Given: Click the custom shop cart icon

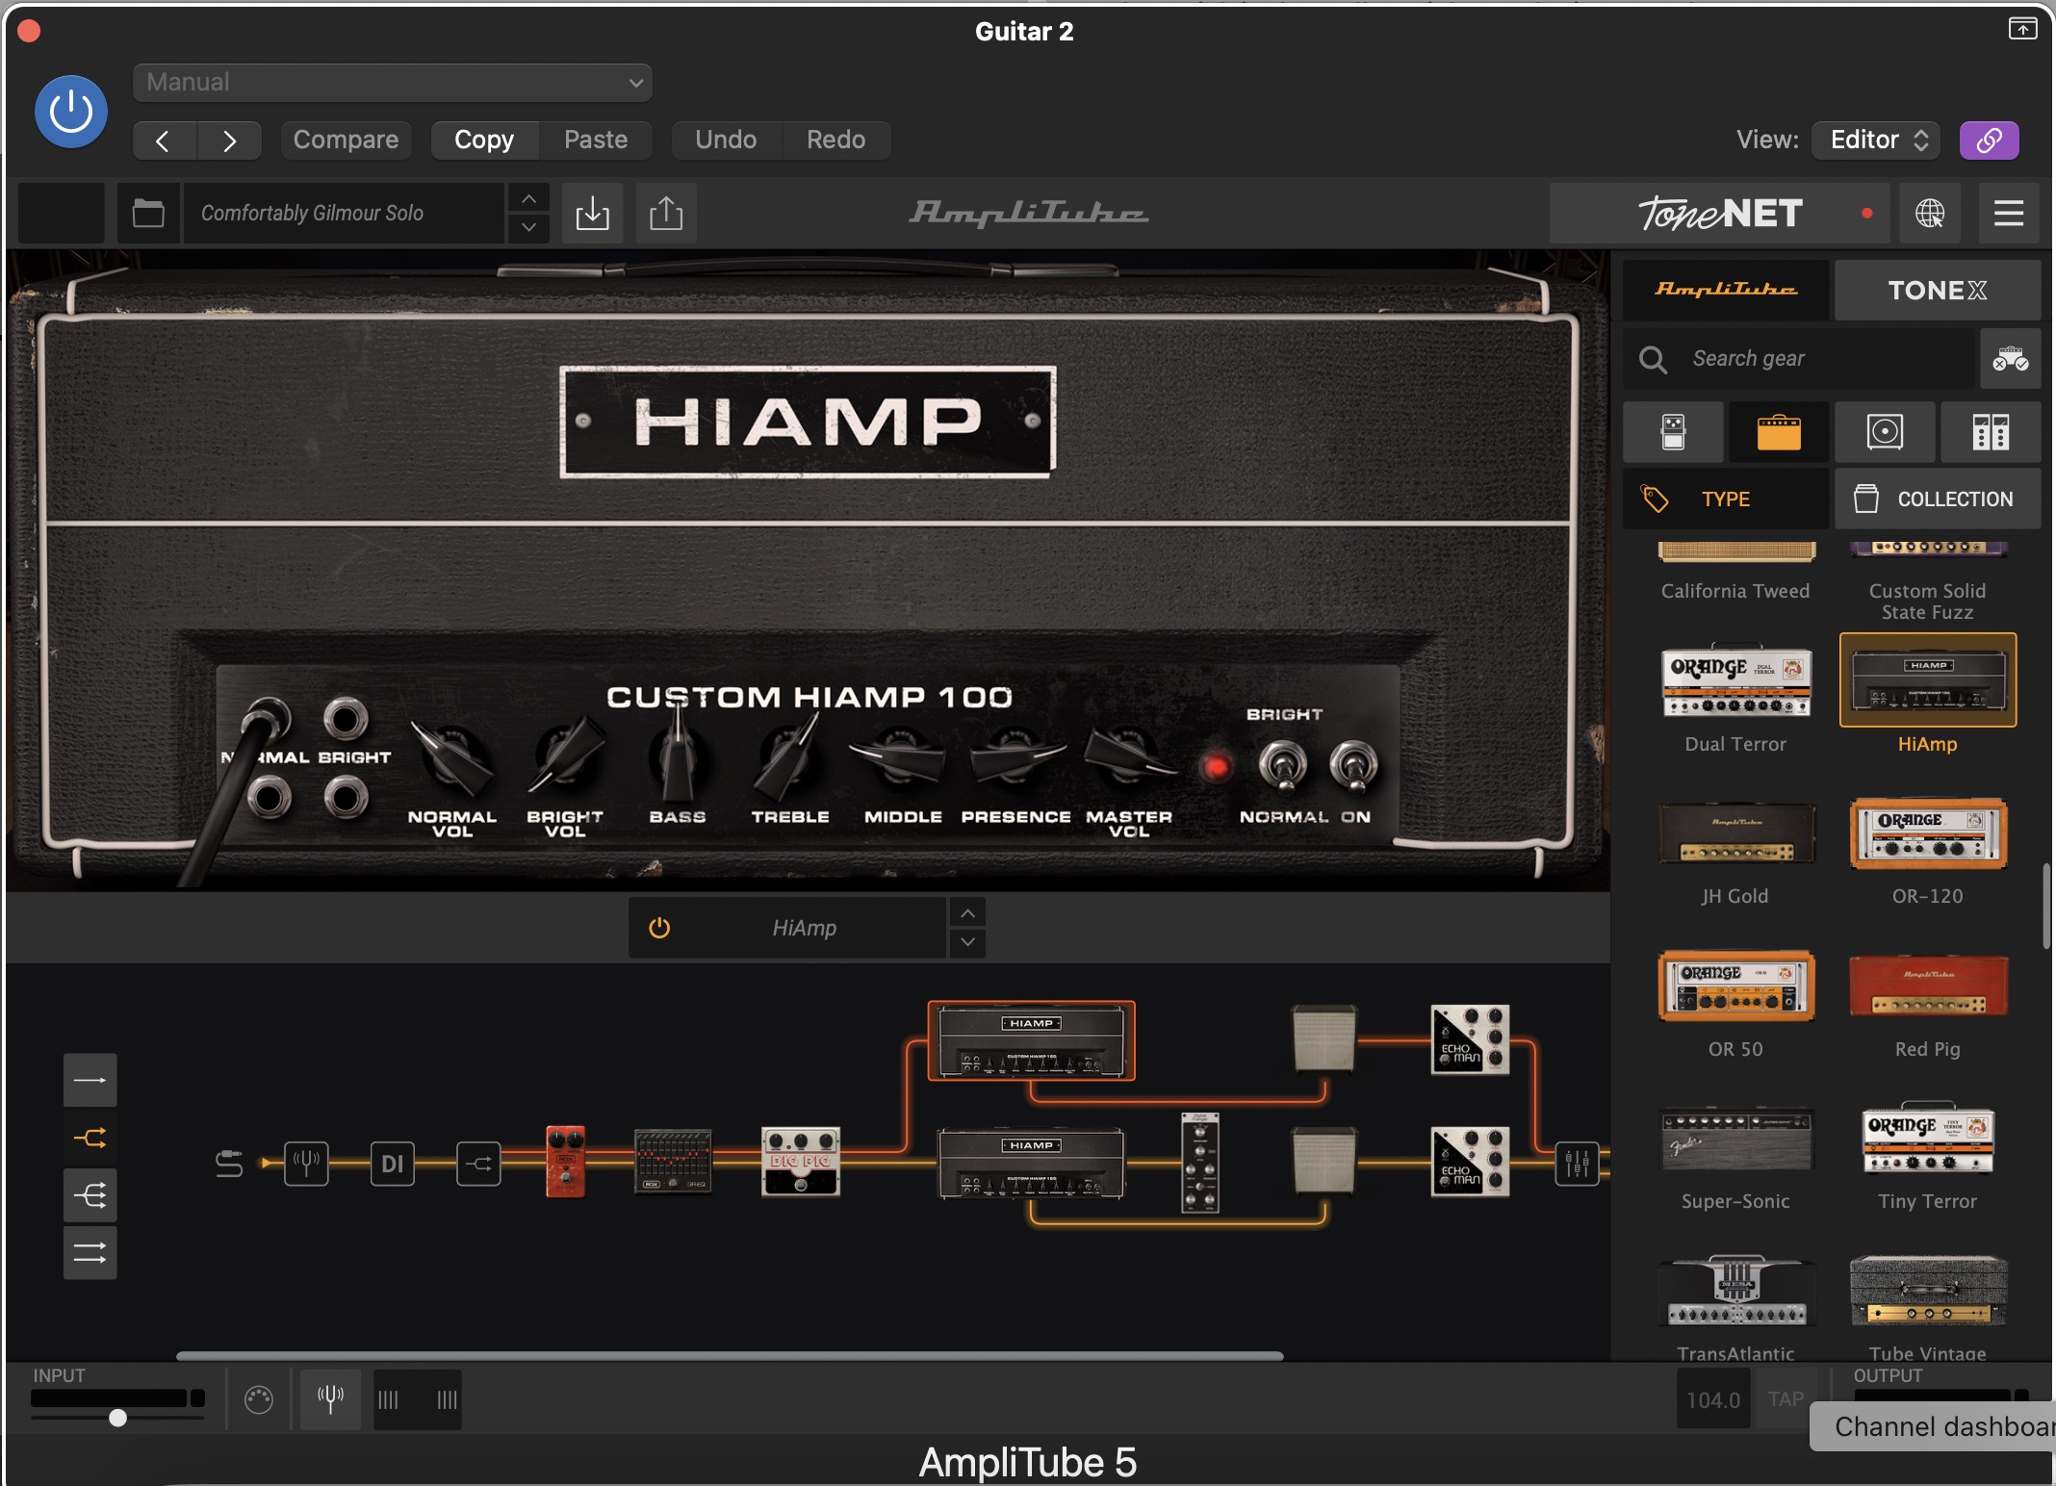Looking at the screenshot, I should [2010, 359].
